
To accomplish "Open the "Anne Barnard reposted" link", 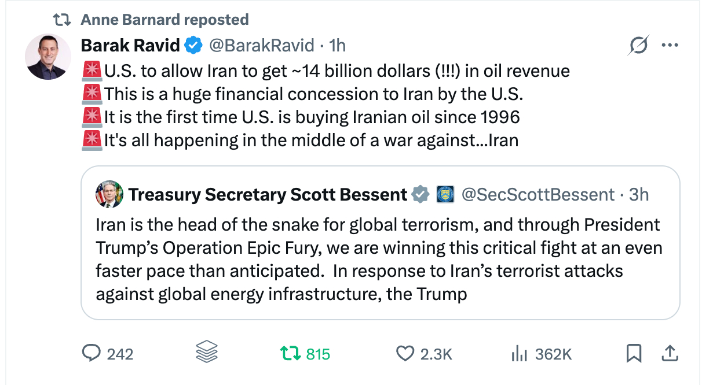I will 164,20.
